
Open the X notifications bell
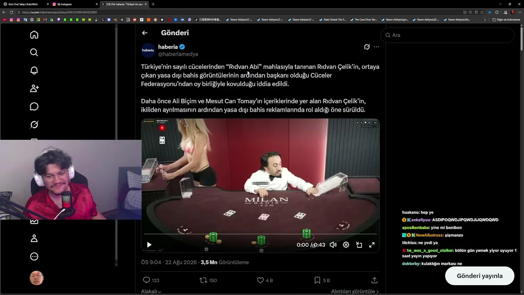pos(34,70)
